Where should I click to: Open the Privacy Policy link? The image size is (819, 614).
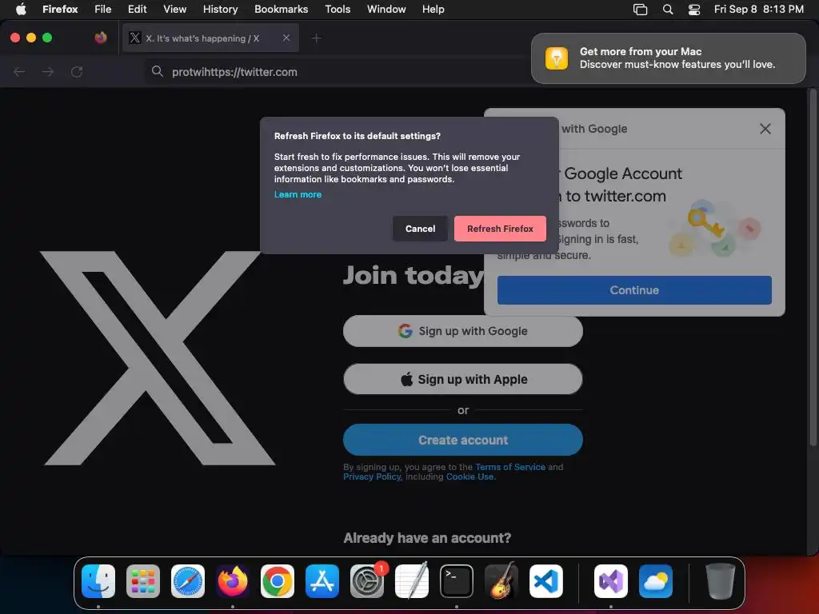coord(372,476)
